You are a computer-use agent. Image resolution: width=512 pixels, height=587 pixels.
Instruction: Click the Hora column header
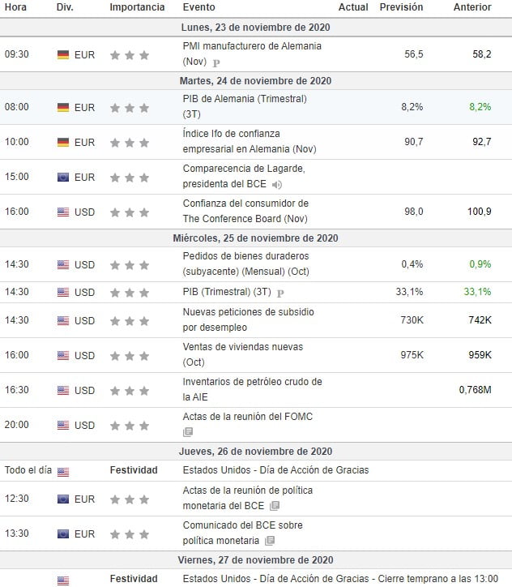pos(15,7)
